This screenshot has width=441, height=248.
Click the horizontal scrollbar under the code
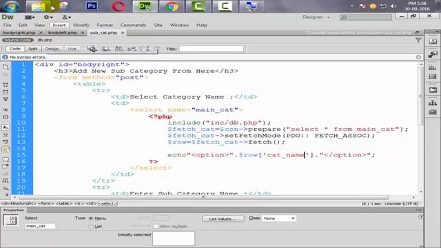pos(204,198)
